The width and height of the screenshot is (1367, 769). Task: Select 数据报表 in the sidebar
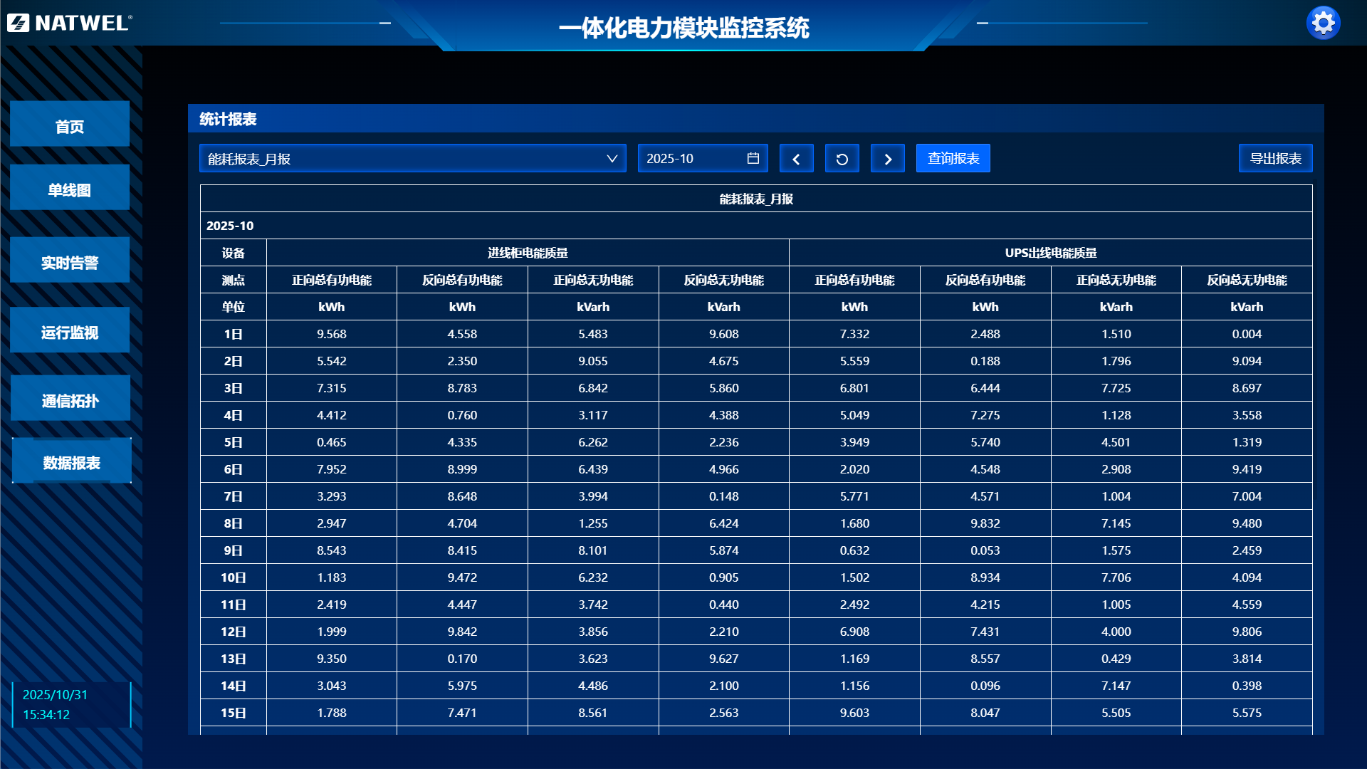coord(71,463)
